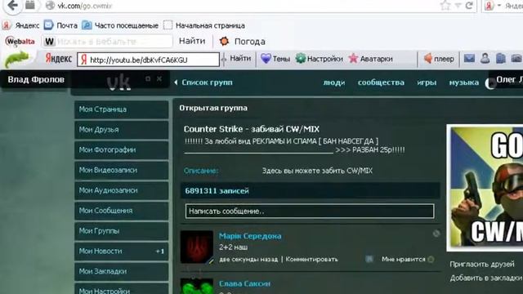Click Найти on the Yandex toolbar
Image resolution: width=523 pixels, height=294 pixels.
point(240,58)
